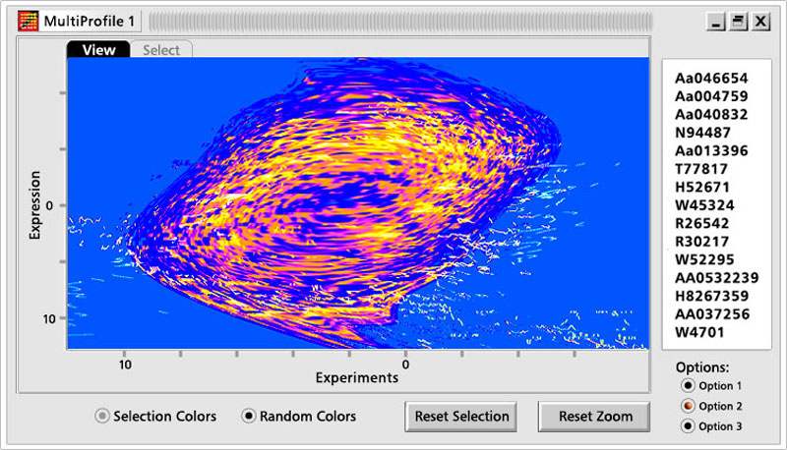Select gene W4701 in list
The image size is (787, 450).
point(699,332)
